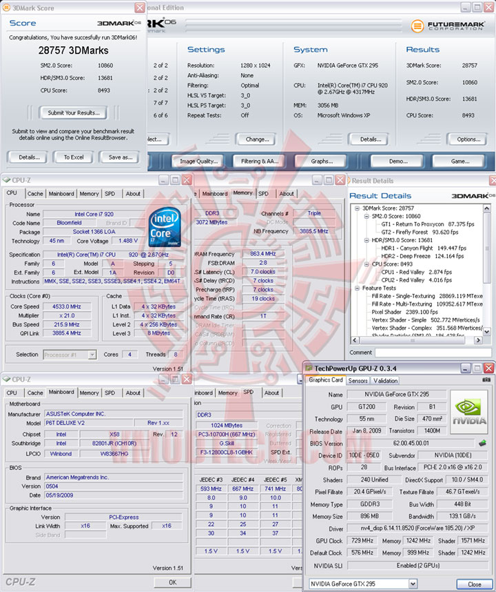
Task: Click the Result Details scroll down arrow
Action: tap(486, 331)
